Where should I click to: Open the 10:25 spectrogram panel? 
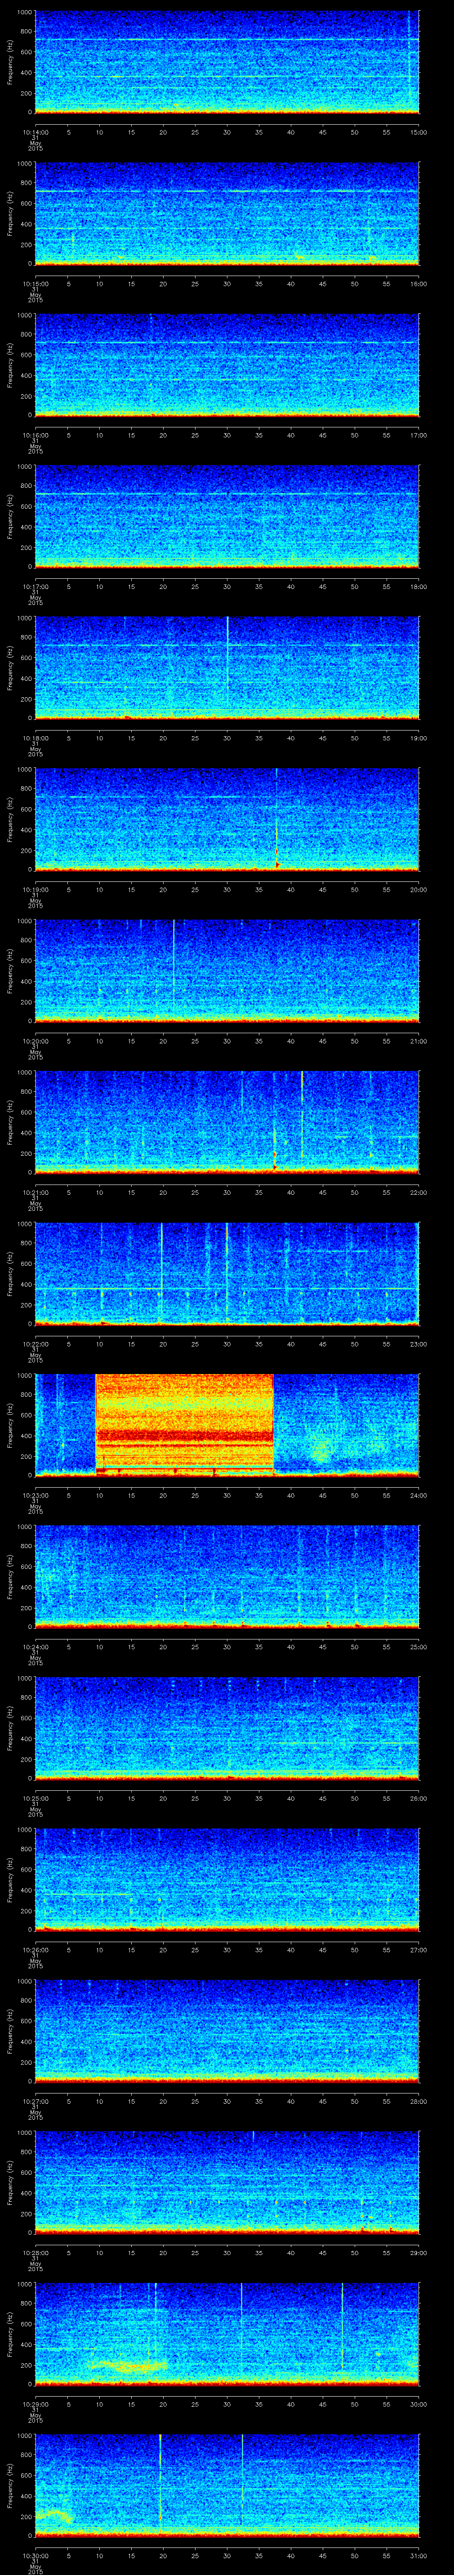(227, 1728)
